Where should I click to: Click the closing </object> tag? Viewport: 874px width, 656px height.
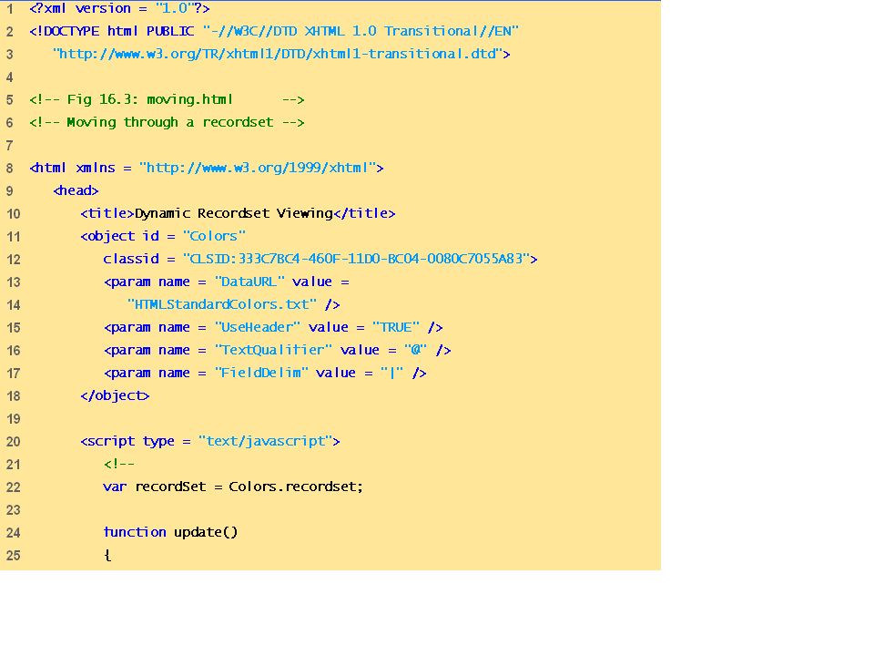[115, 395]
